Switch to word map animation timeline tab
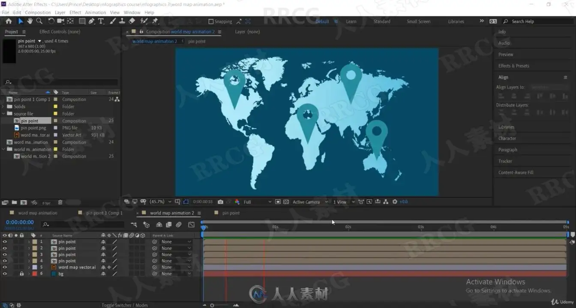 38,213
